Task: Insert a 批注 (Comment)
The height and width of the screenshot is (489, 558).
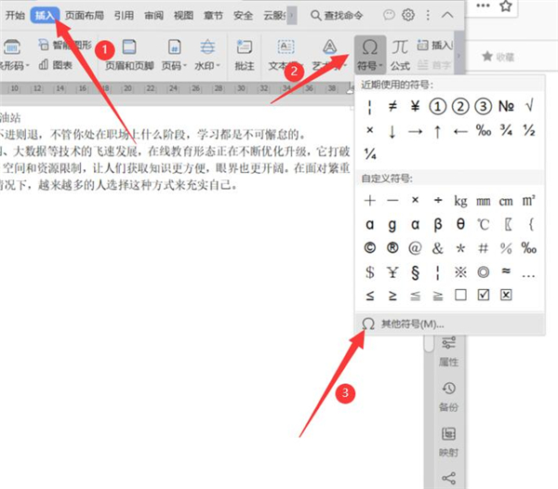Action: click(246, 53)
